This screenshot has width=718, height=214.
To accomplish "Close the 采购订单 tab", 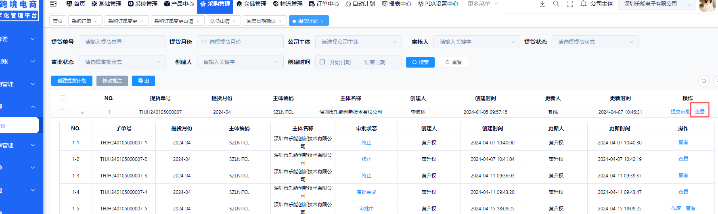I will [96, 21].
